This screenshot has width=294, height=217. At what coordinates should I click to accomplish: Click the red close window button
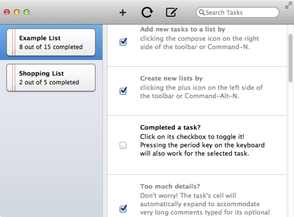pos(7,12)
